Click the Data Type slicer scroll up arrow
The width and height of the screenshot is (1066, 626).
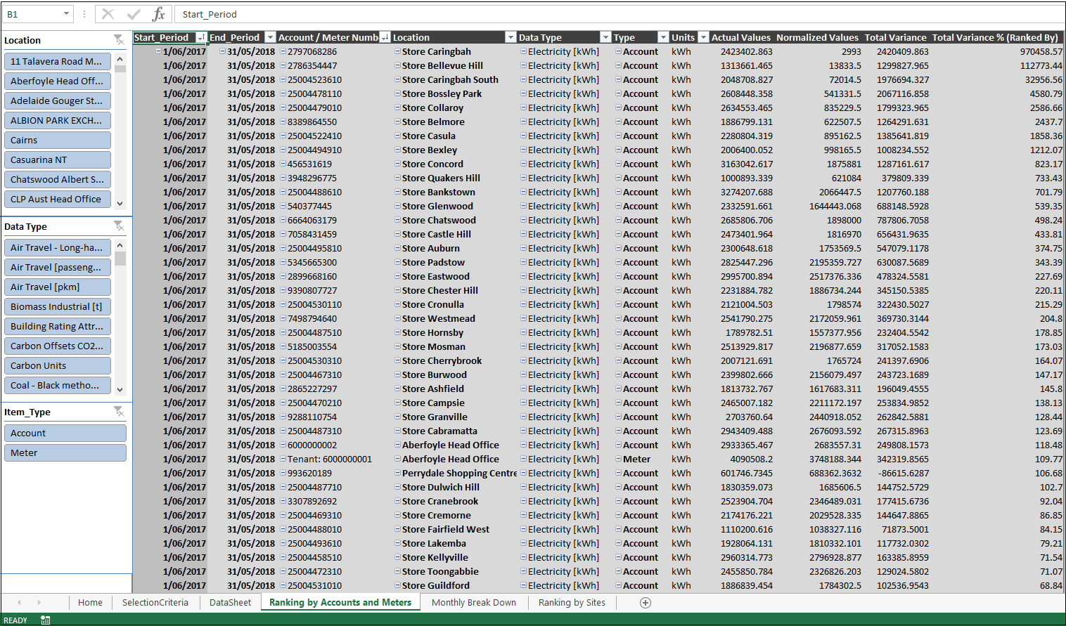click(x=120, y=244)
